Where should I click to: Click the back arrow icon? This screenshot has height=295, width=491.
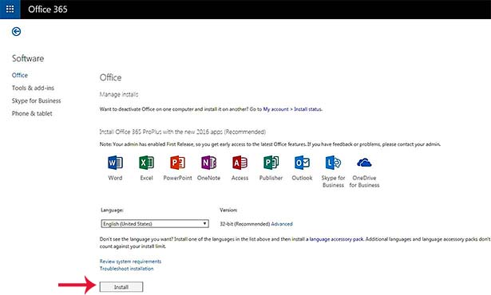[x=16, y=31]
